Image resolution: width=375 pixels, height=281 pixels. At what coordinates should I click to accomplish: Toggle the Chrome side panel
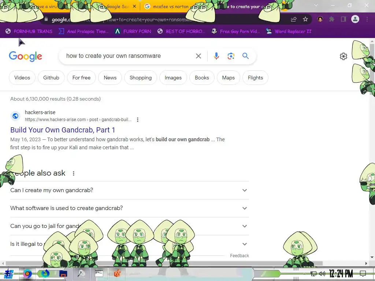coord(344,19)
